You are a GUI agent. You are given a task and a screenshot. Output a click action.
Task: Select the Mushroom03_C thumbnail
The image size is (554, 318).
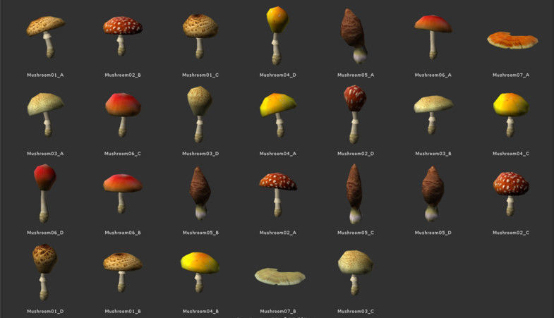click(355, 272)
